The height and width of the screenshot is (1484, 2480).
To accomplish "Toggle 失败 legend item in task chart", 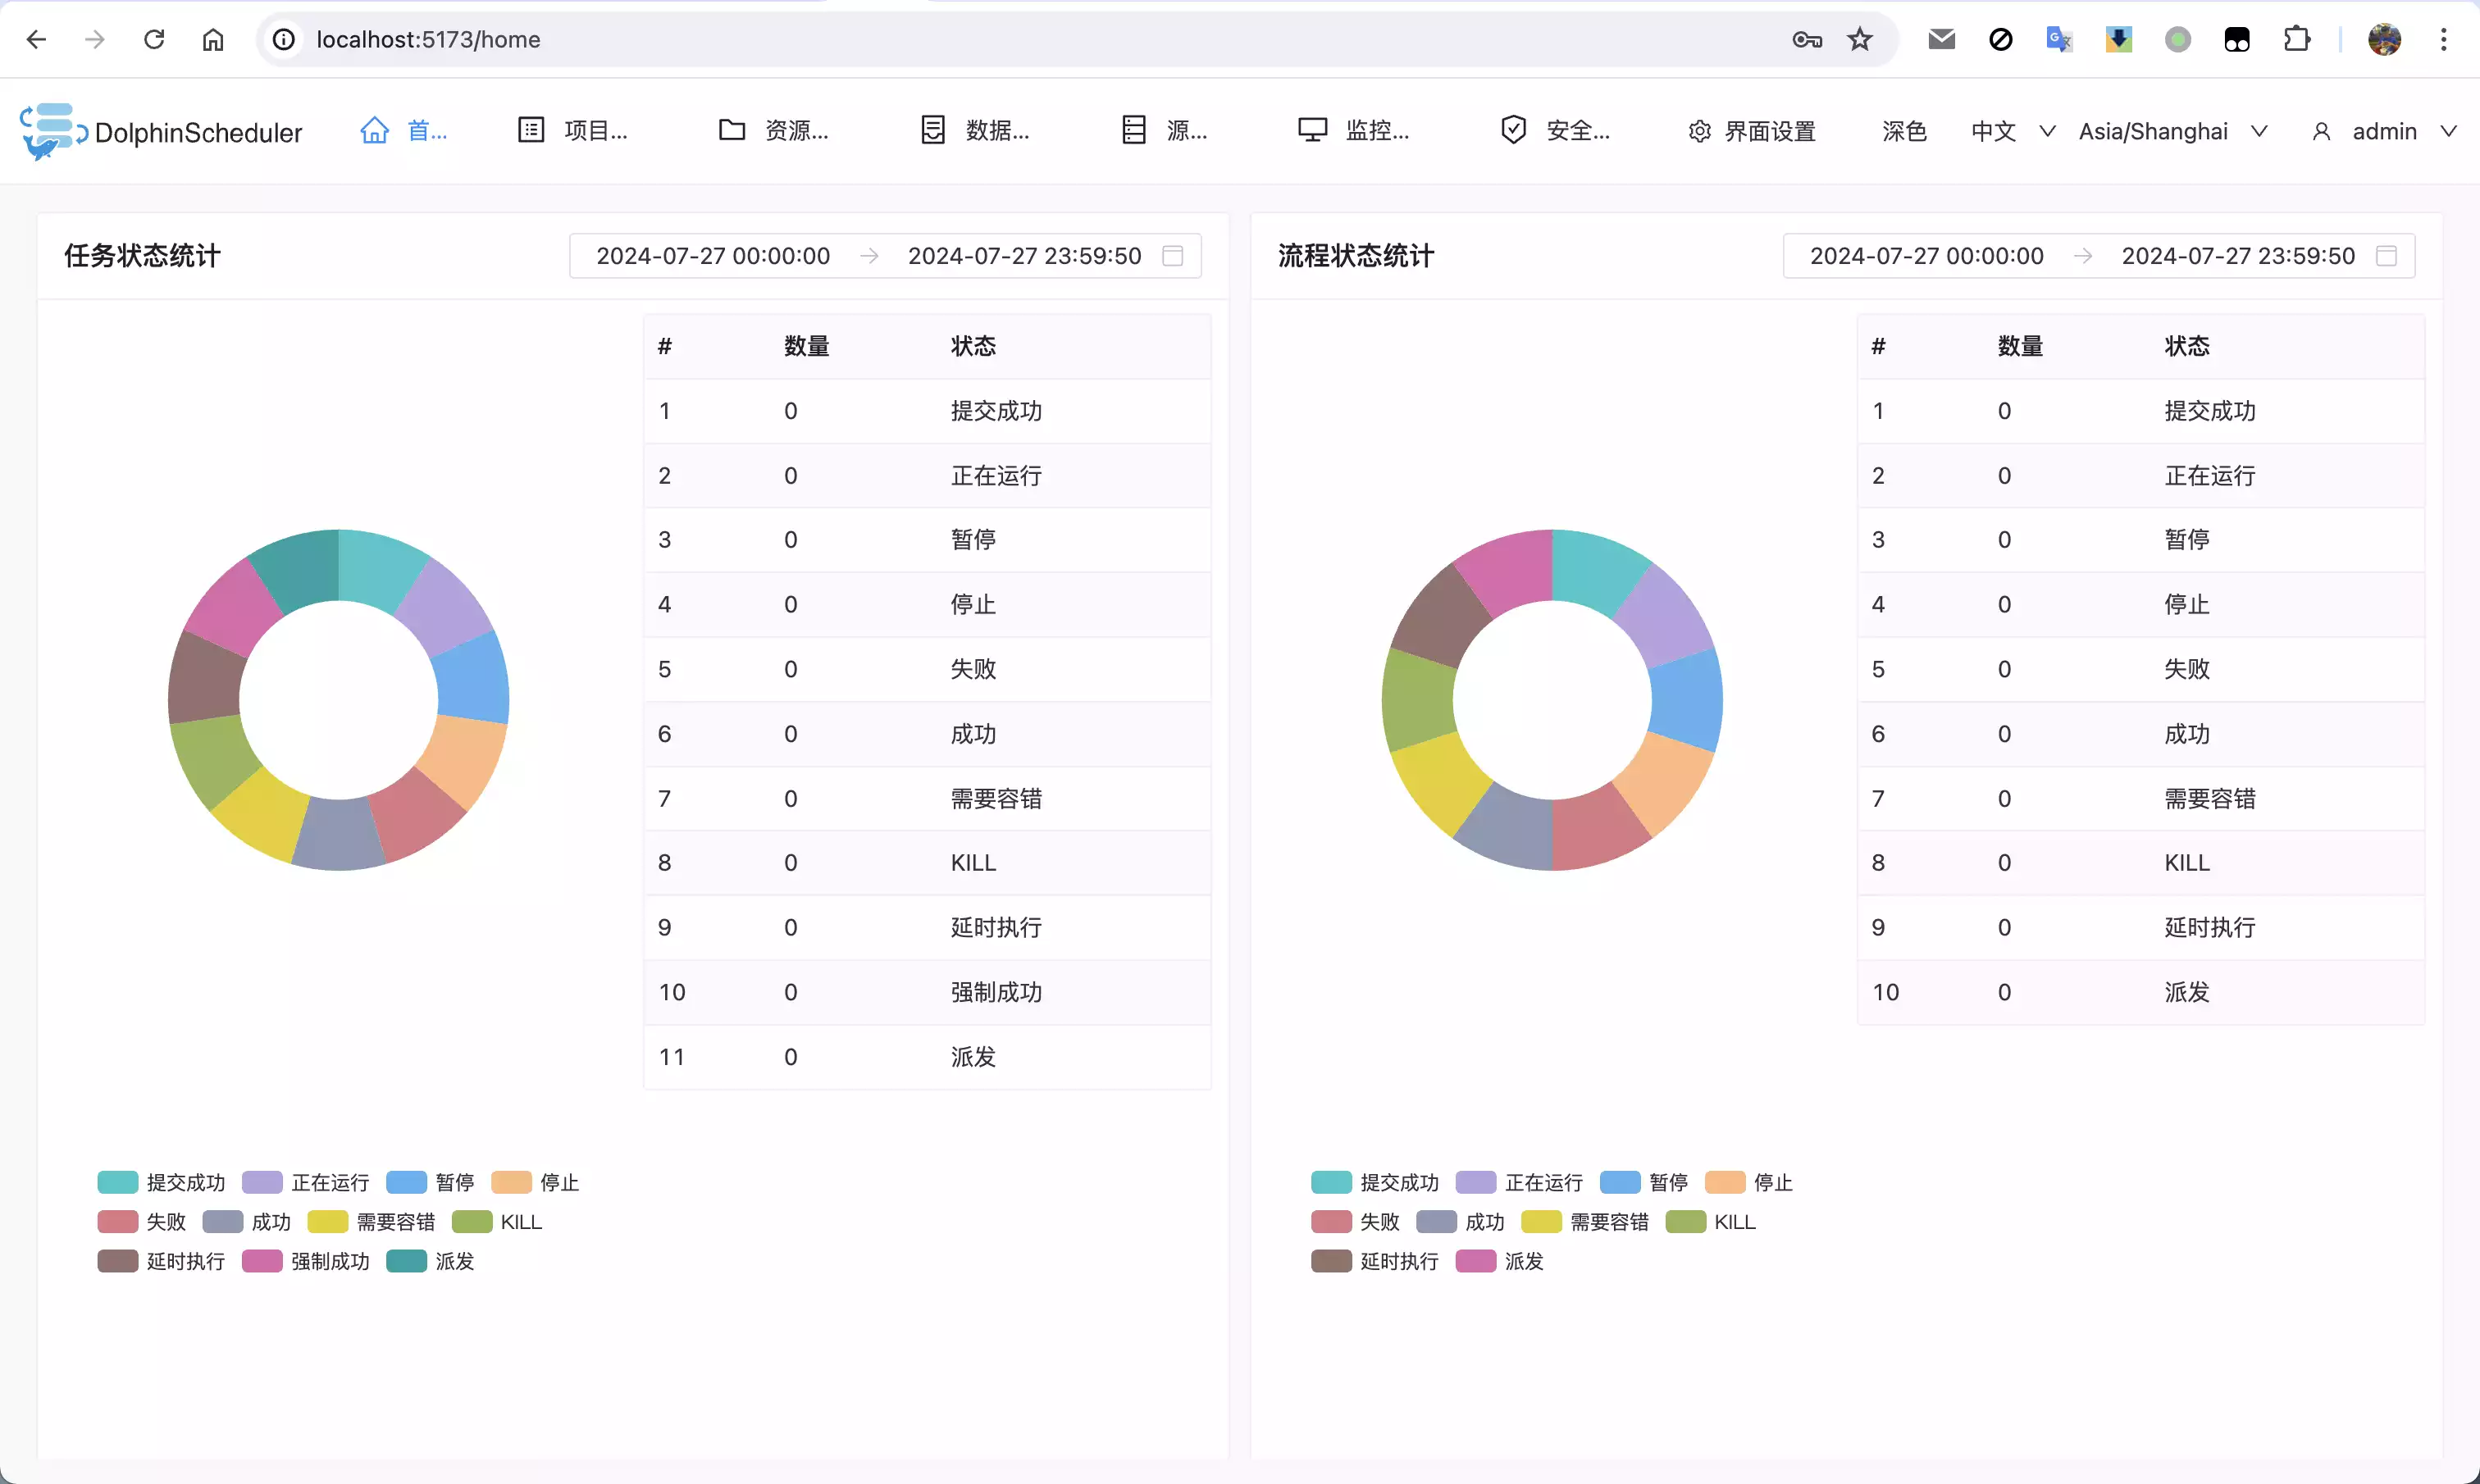I will (x=142, y=1222).
